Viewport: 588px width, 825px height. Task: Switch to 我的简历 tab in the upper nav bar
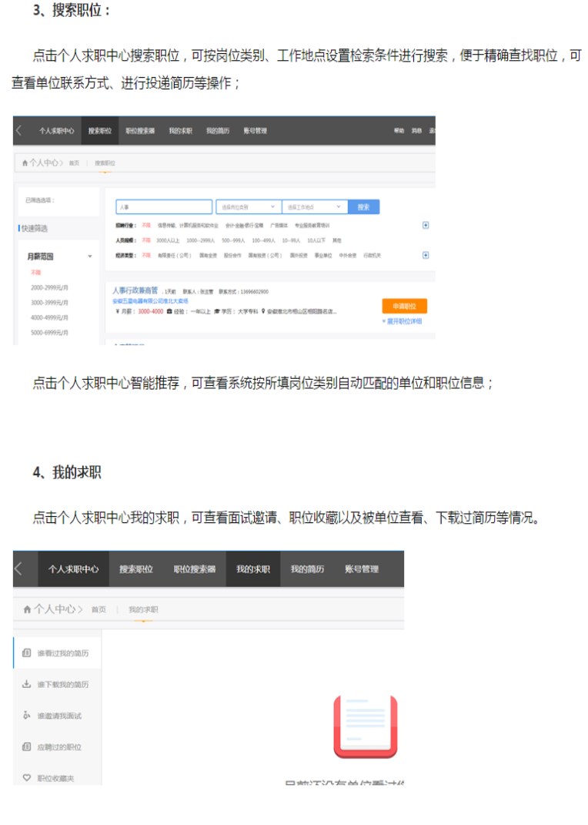[218, 131]
